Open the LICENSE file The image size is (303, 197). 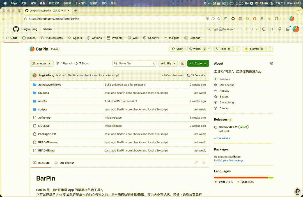tap(44, 126)
